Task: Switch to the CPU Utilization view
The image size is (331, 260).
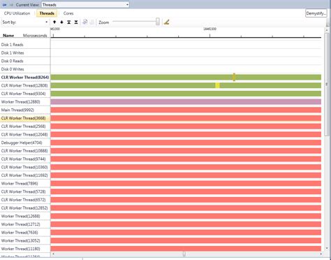Action: [x=17, y=13]
